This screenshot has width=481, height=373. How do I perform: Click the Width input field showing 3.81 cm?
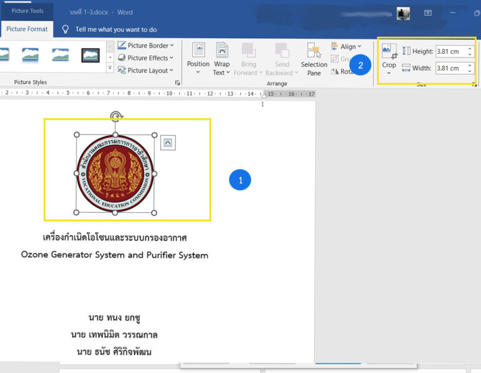click(450, 68)
